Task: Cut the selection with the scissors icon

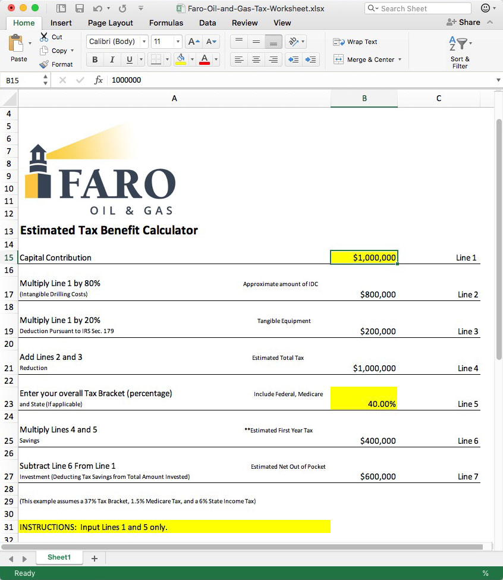Action: pyautogui.click(x=44, y=37)
